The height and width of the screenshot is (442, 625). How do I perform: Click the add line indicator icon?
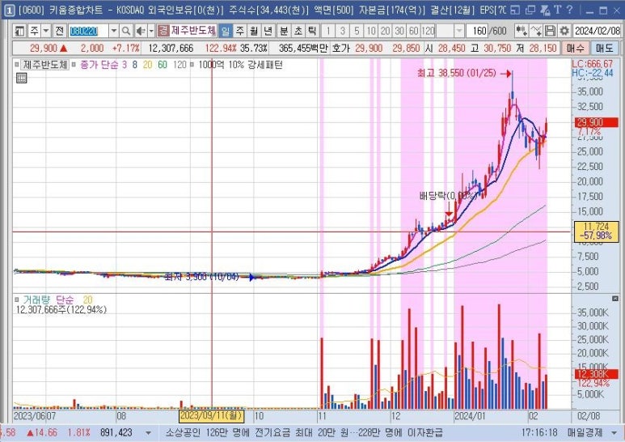point(536,31)
